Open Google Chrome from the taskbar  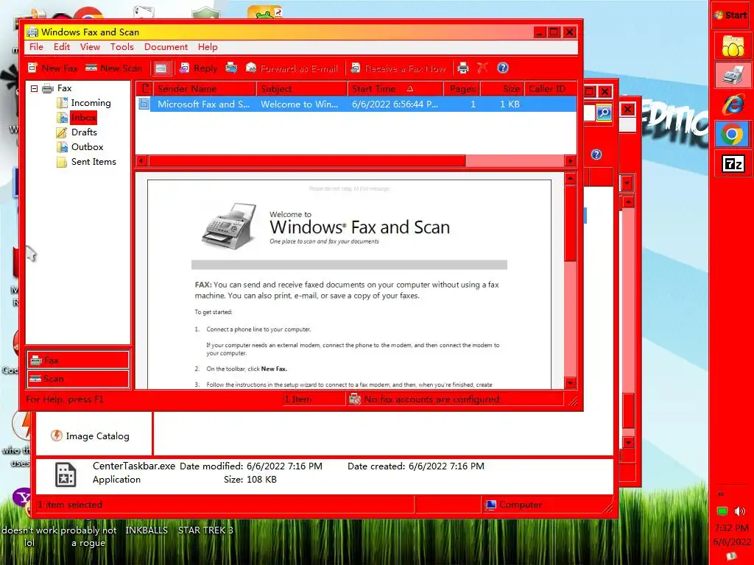click(x=733, y=134)
